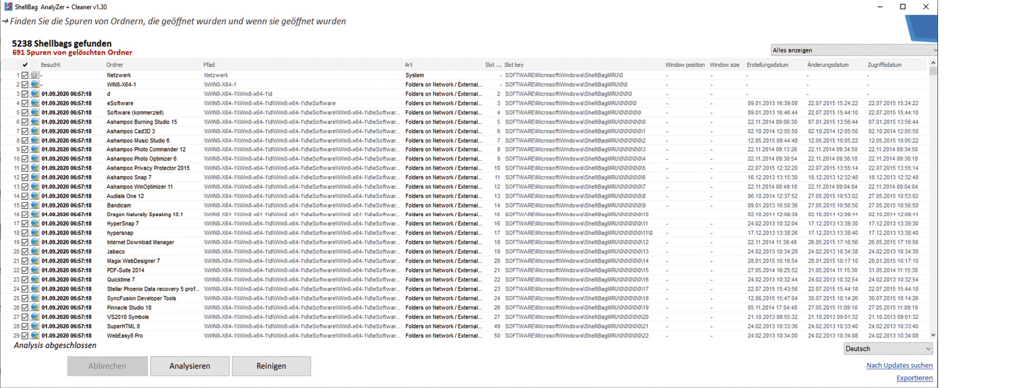Click the Abbrechen button
This screenshot has width=1022, height=388.
[107, 366]
